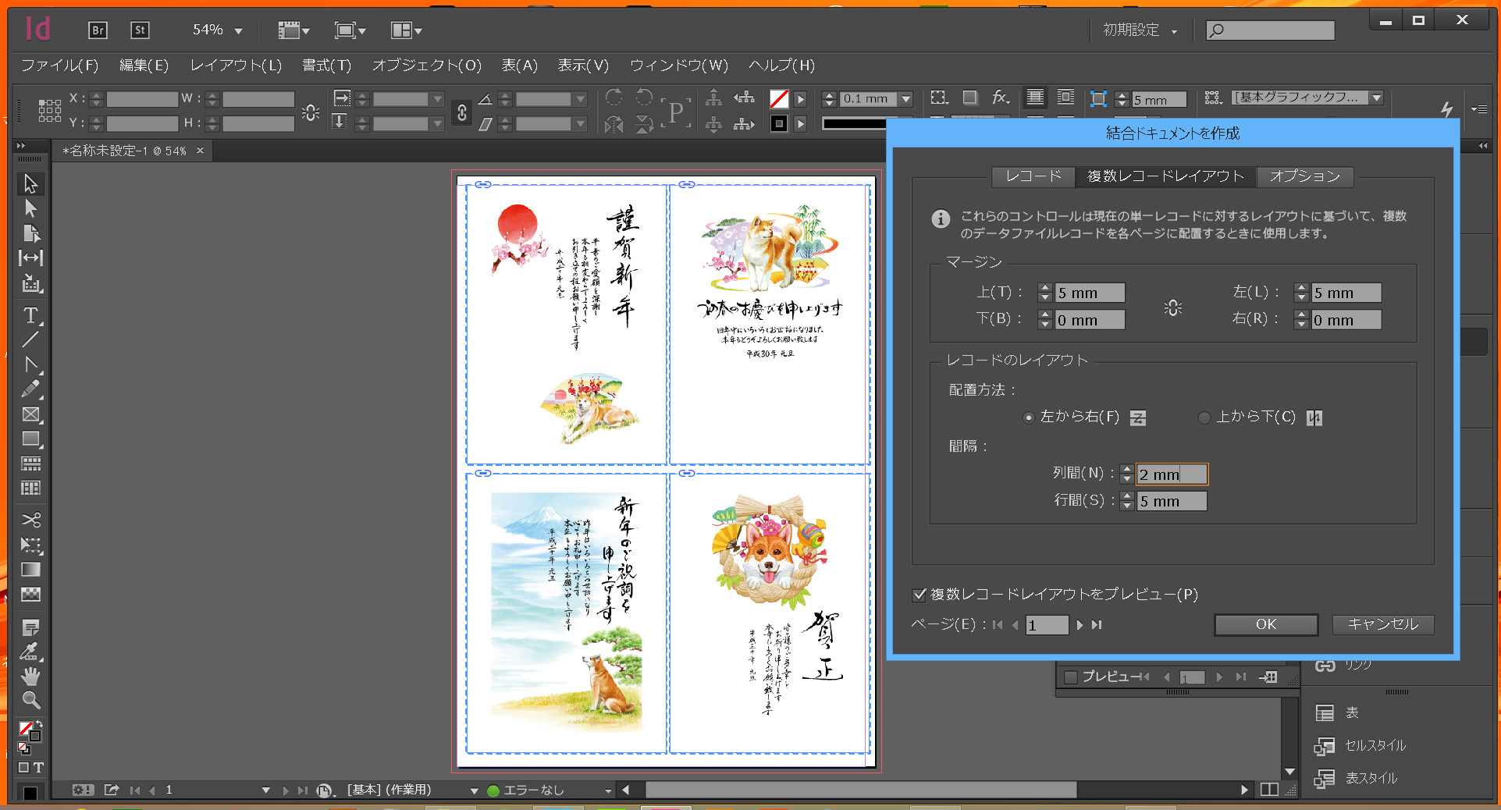Open the ファイル(F) menu

coord(59,66)
